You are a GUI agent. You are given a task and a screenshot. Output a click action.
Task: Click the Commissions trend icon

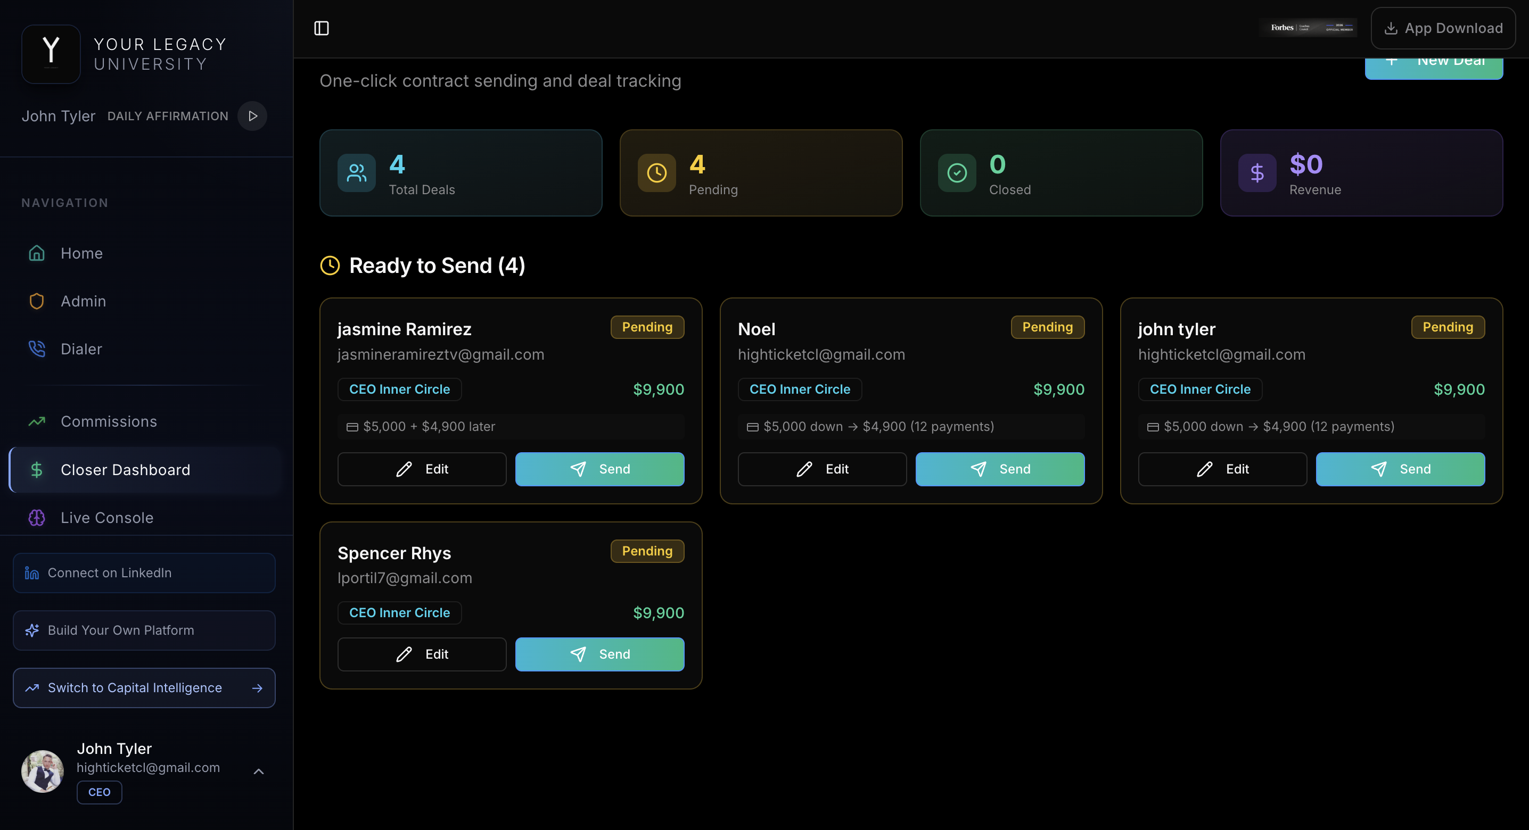coord(37,421)
